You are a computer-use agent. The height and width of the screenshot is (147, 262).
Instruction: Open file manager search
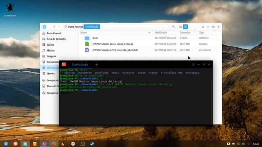tap(174, 27)
